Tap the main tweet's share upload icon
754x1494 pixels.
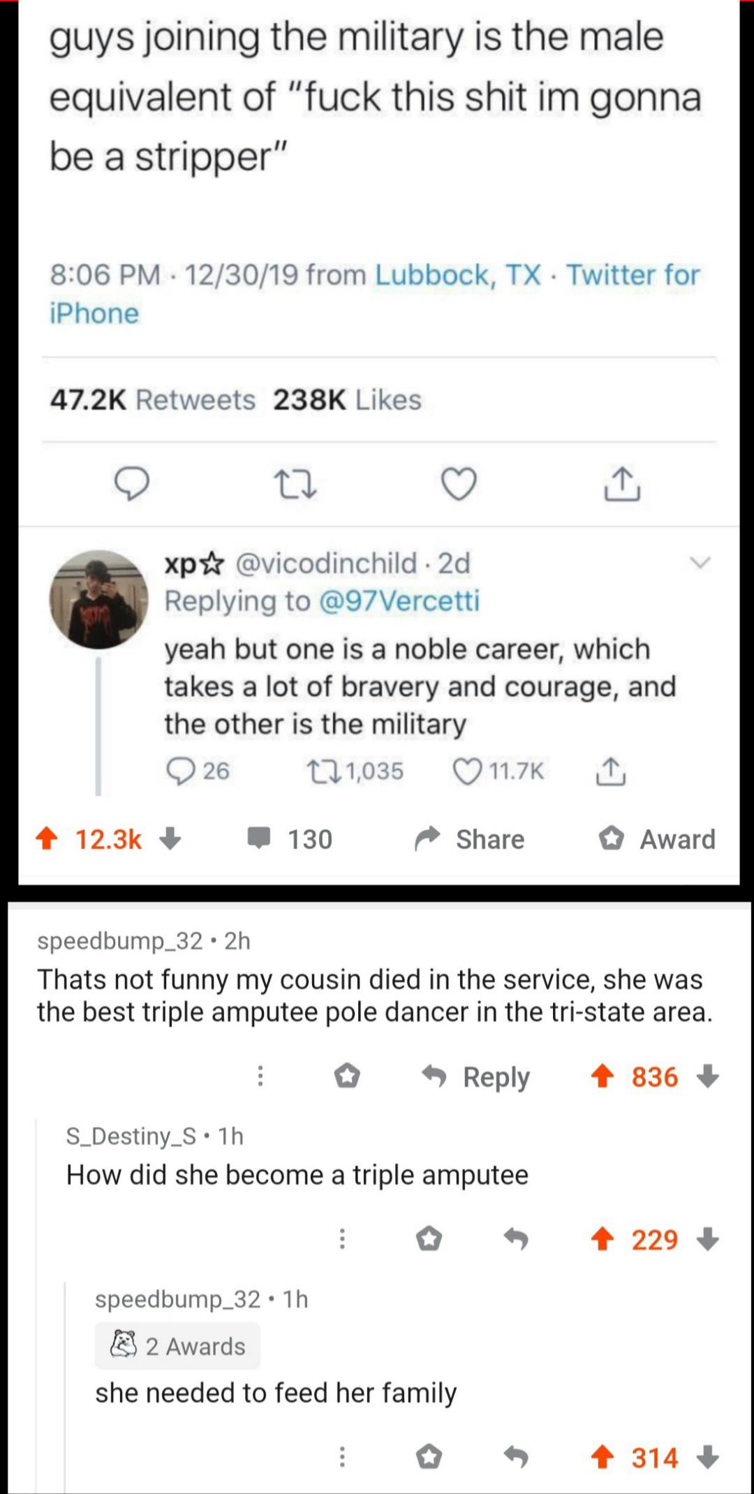point(621,484)
